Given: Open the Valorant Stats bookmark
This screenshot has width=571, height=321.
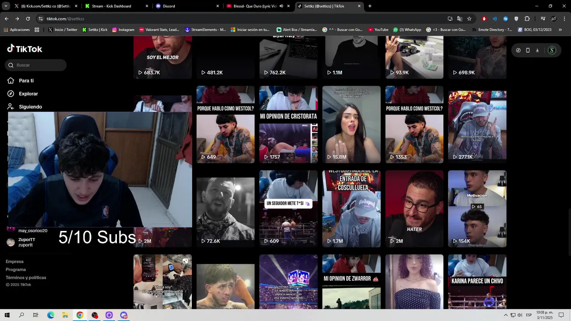Looking at the screenshot, I should coord(159,30).
